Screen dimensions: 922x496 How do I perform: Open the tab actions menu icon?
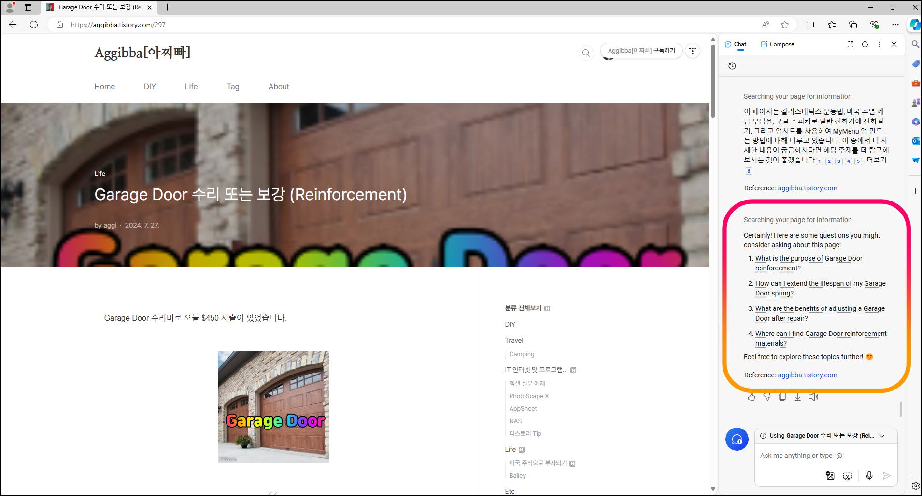[x=28, y=7]
